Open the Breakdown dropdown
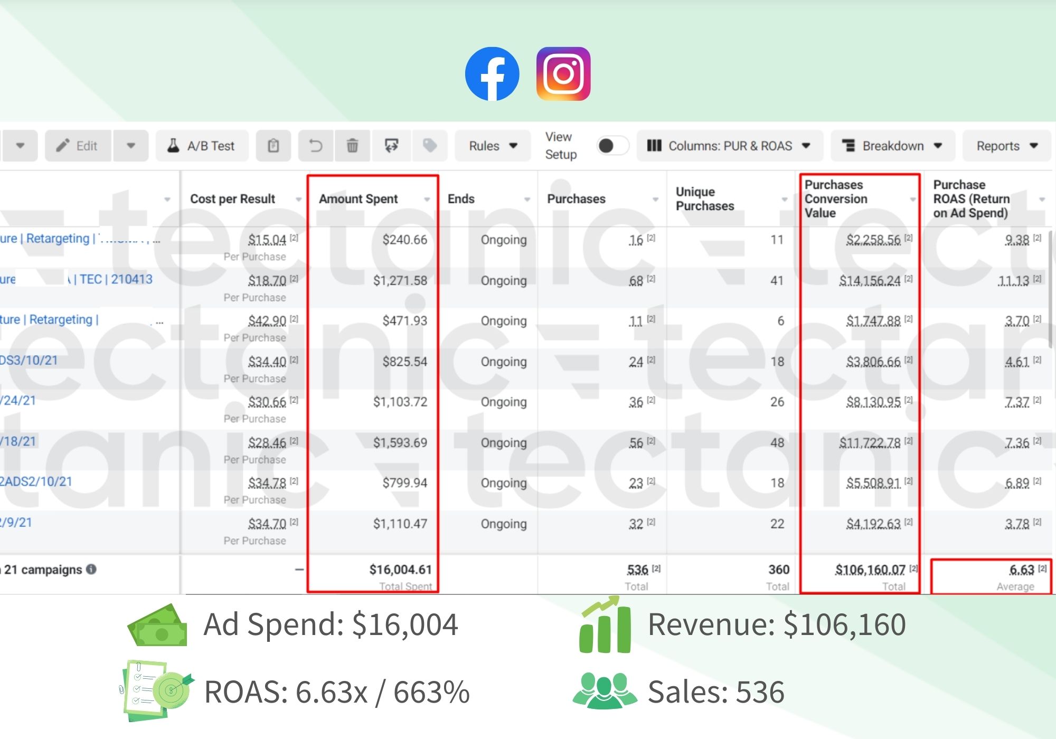Screen dimensions: 1056x739 [892, 146]
